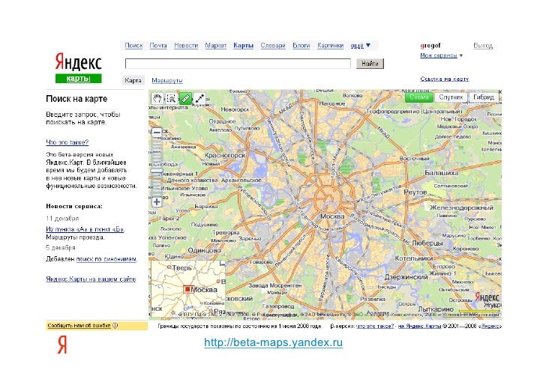Click the Люберцы label on map
Image resolution: width=546 pixels, height=385 pixels.
427,243
